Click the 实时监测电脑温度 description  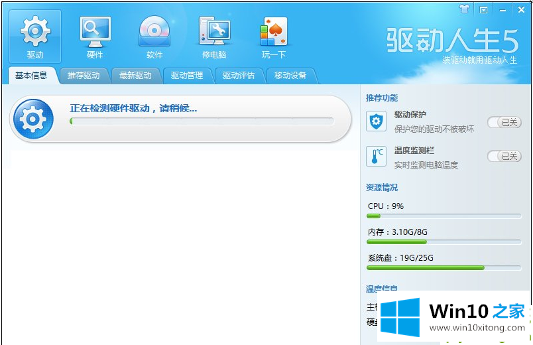click(x=426, y=165)
